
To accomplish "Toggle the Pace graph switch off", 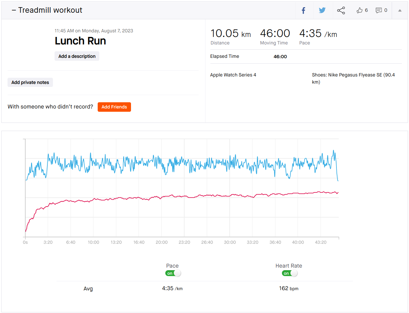I will (173, 273).
